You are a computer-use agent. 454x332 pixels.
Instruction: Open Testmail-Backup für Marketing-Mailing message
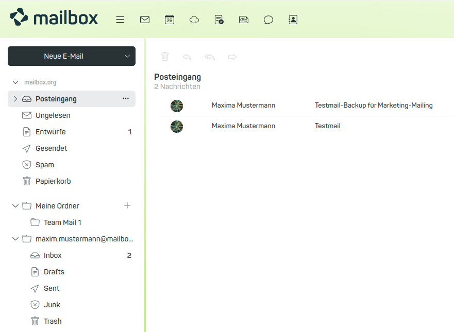pyautogui.click(x=306, y=106)
